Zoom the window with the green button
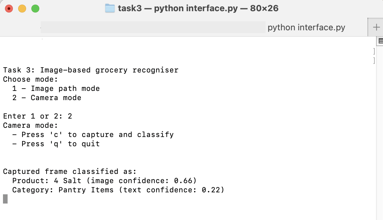This screenshot has width=383, height=220. [x=35, y=9]
